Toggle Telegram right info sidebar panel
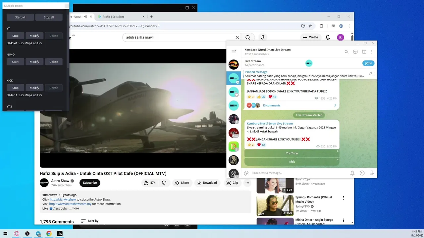 tap(364, 52)
